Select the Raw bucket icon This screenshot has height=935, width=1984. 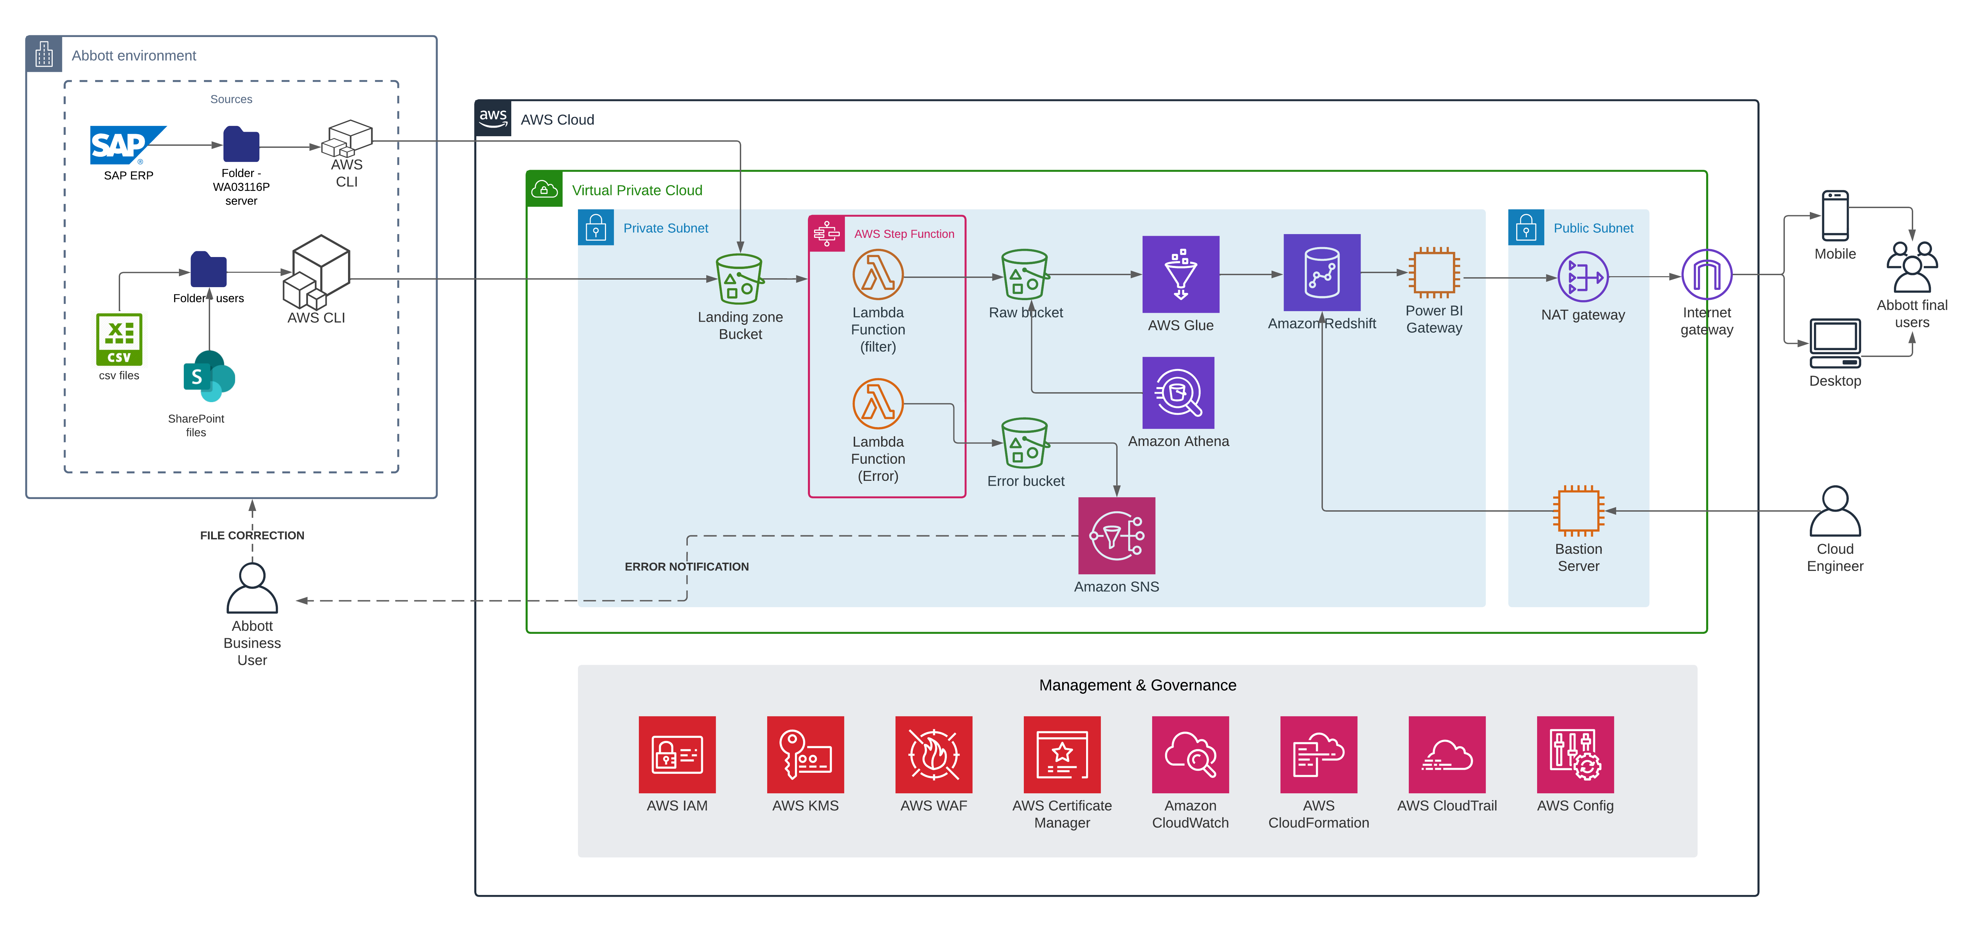click(1025, 274)
